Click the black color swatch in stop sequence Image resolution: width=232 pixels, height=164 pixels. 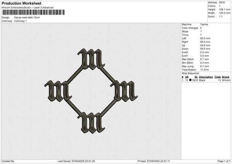(x=190, y=80)
